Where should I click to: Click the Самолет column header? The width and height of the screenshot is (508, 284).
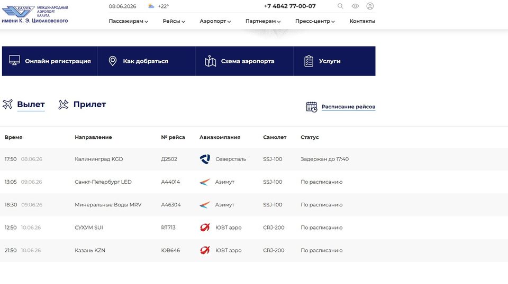pos(275,137)
